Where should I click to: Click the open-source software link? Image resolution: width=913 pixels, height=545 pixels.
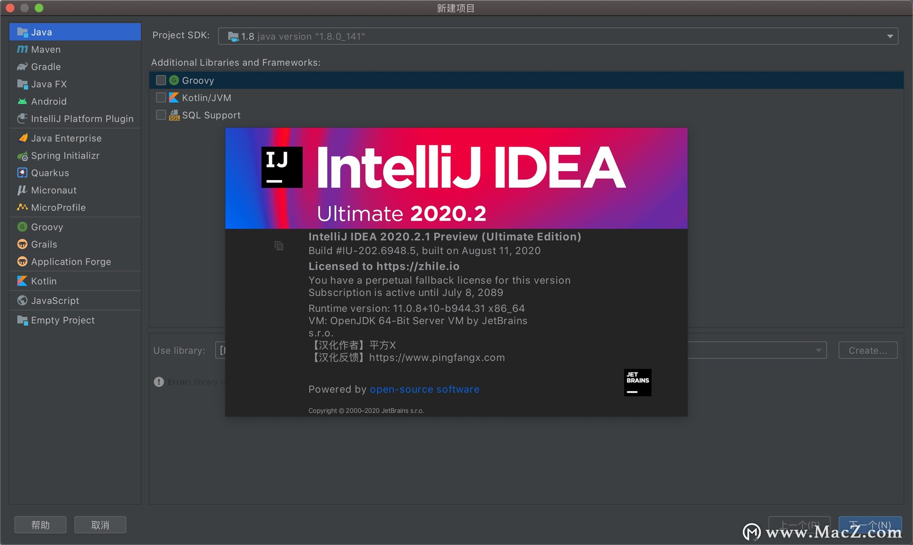tap(424, 389)
